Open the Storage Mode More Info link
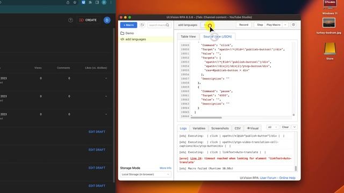This screenshot has height=193, width=344. [166, 168]
